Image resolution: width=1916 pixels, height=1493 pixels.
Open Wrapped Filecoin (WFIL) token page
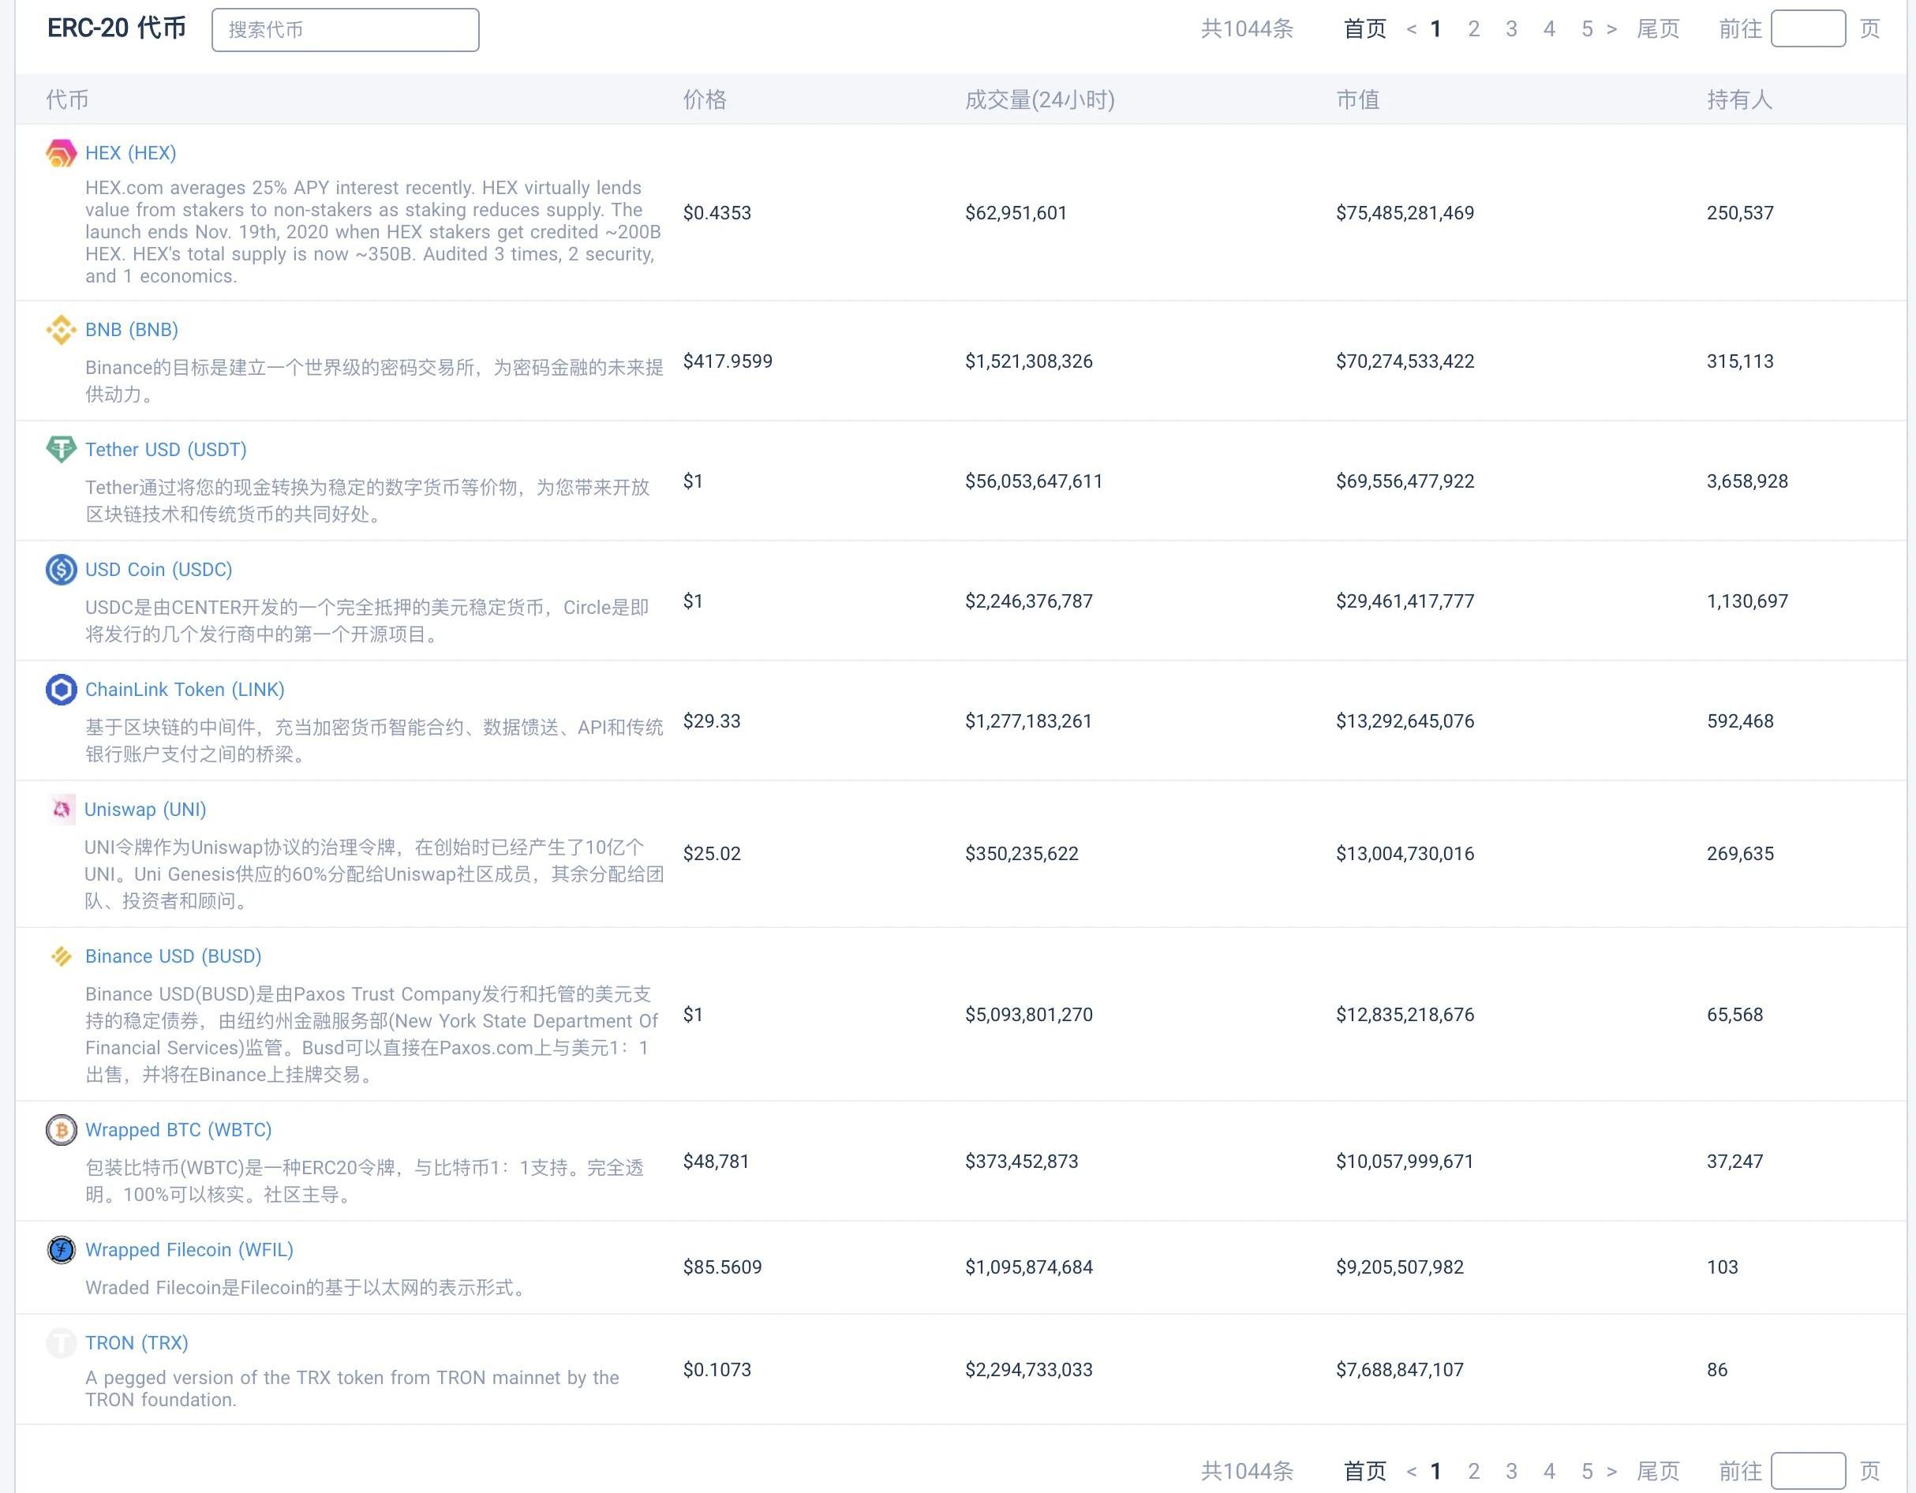coord(189,1250)
